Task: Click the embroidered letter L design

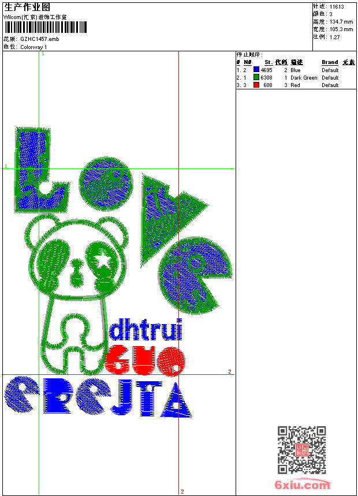Action: (41, 170)
